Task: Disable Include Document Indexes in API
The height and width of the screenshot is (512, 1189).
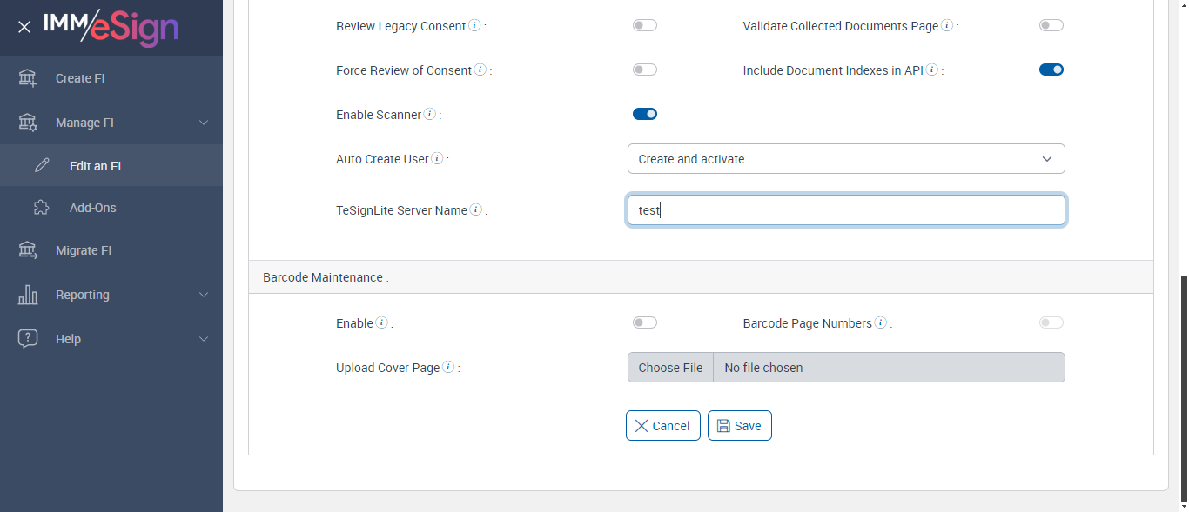Action: [x=1051, y=70]
